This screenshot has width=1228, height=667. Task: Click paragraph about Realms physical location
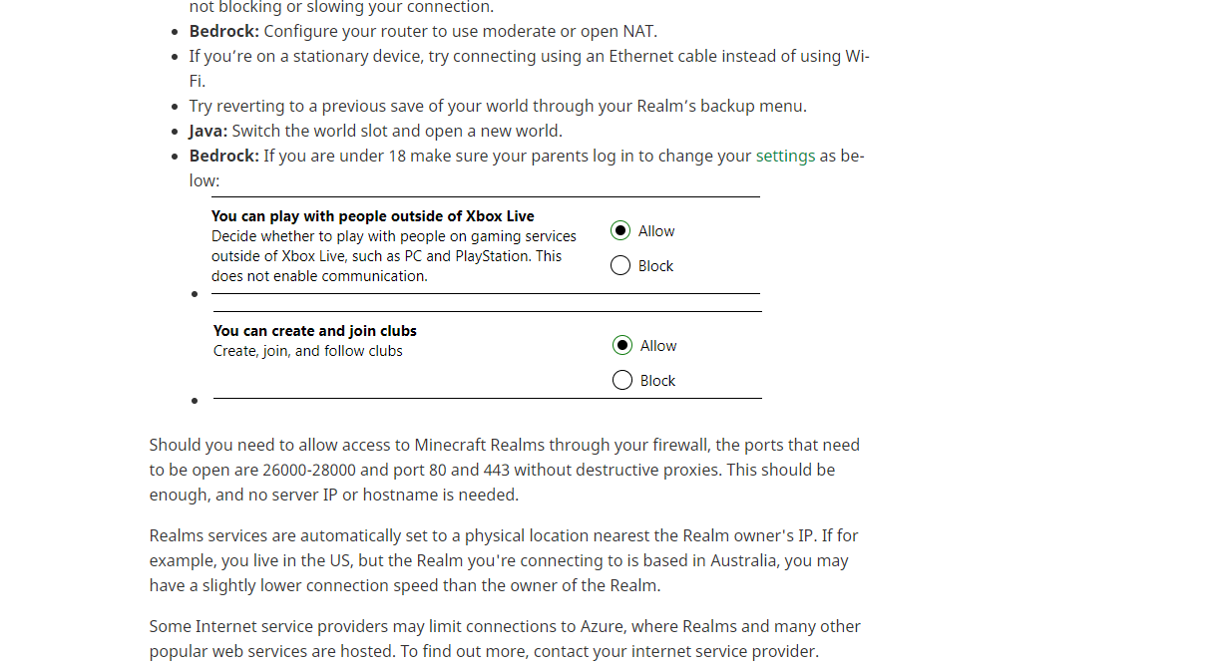[x=504, y=560]
